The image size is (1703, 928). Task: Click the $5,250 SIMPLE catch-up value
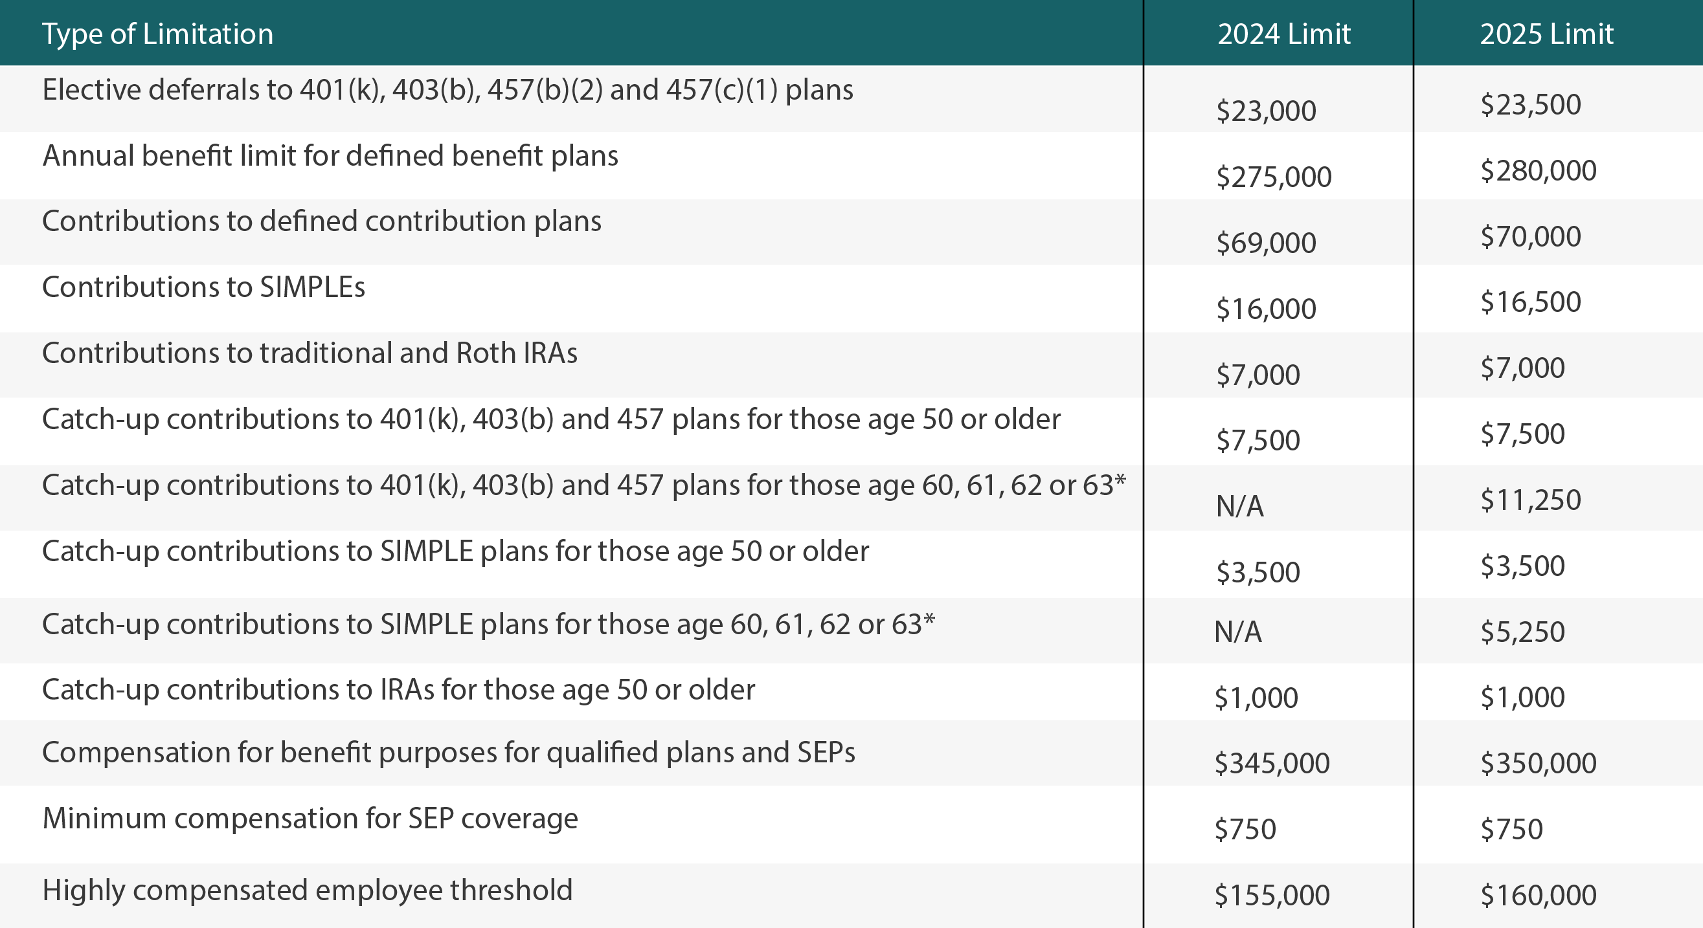coord(1522,632)
